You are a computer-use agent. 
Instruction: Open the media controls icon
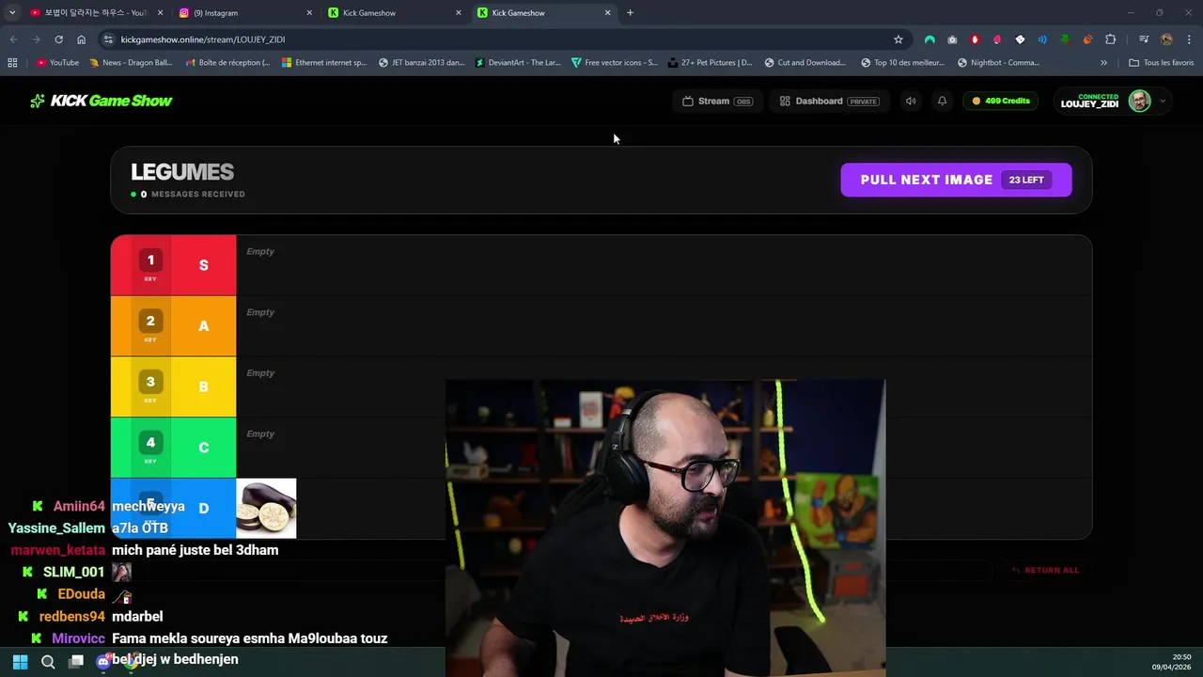pos(1144,39)
